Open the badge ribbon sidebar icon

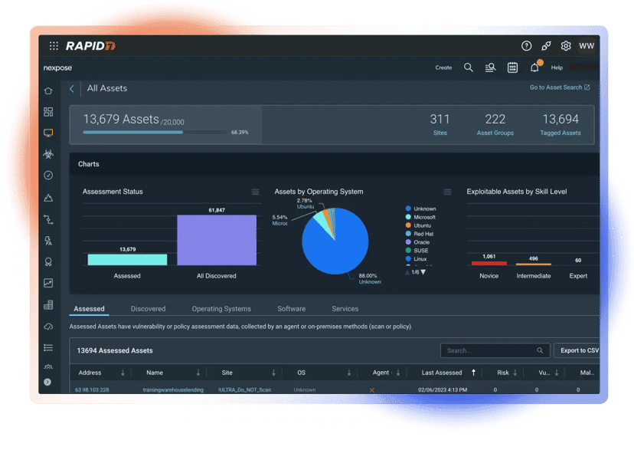48,262
